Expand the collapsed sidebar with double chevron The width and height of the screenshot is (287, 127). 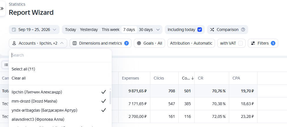pos(2,9)
